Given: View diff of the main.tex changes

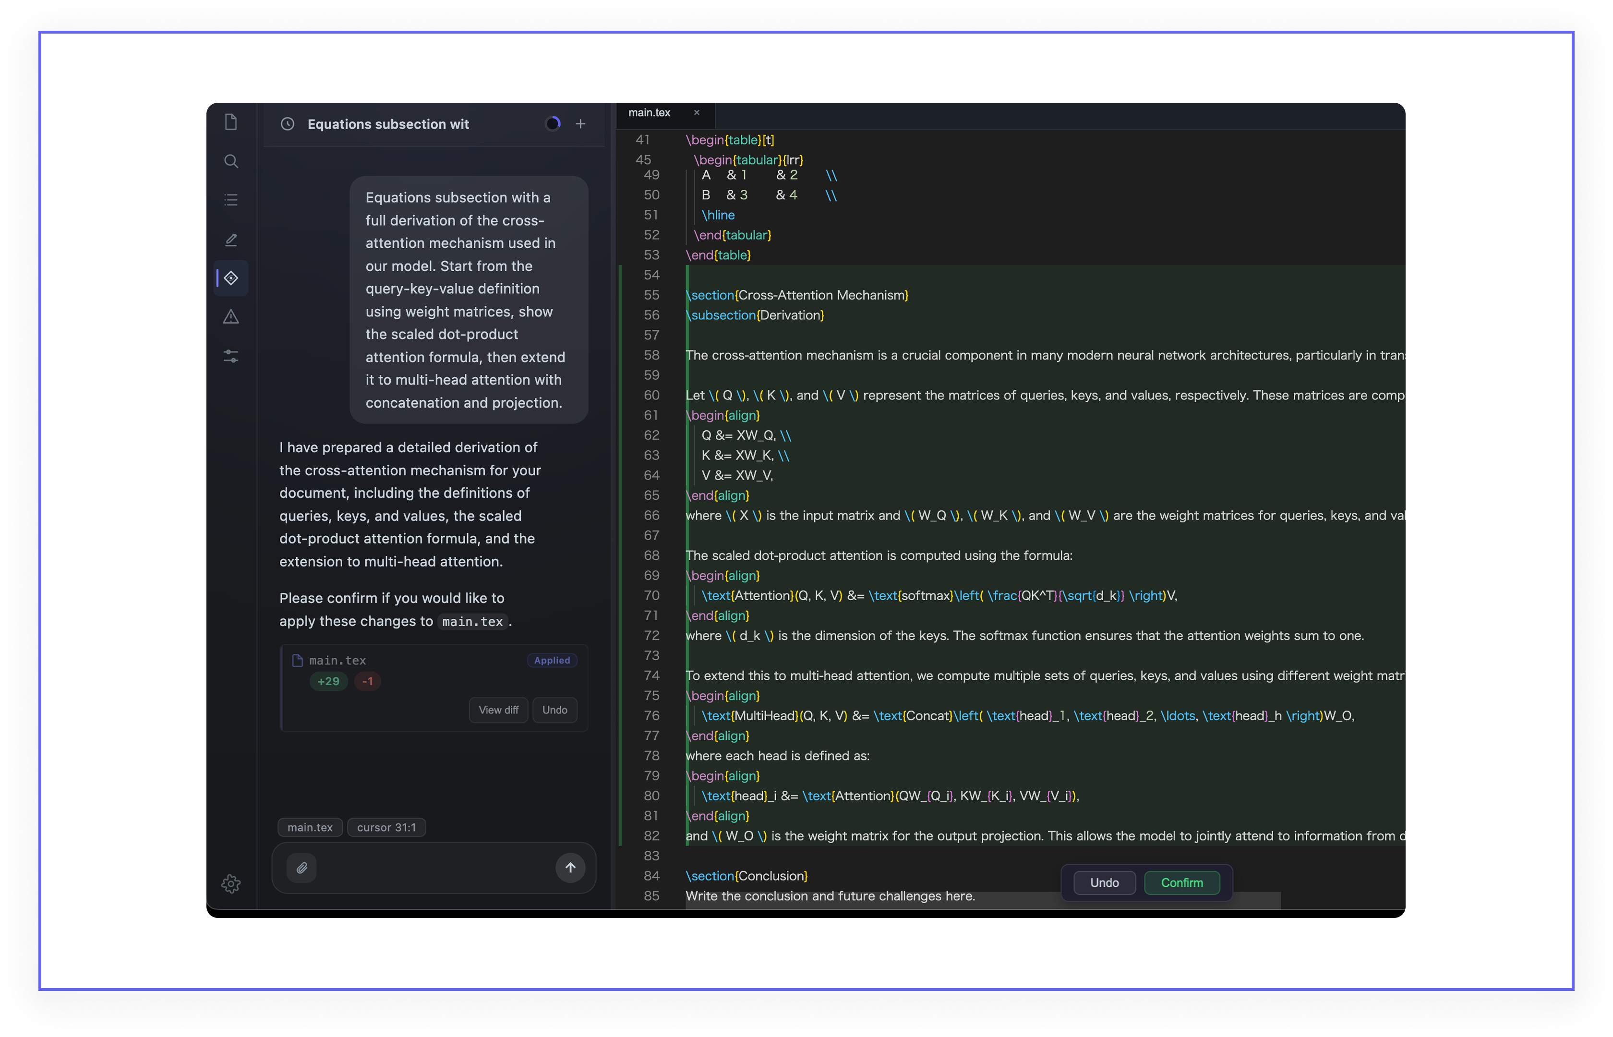Looking at the screenshot, I should [497, 710].
